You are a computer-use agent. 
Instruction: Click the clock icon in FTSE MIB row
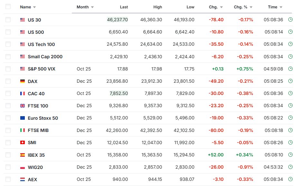(290, 130)
